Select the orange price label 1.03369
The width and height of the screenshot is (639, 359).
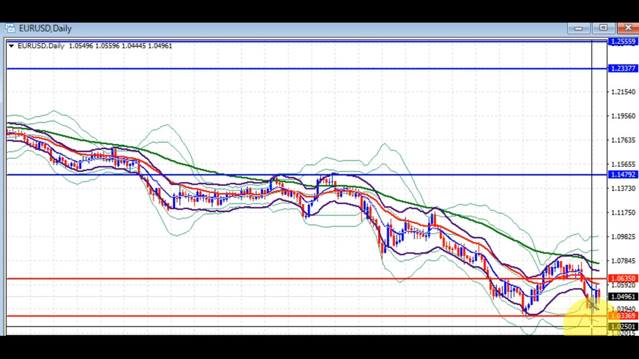622,316
